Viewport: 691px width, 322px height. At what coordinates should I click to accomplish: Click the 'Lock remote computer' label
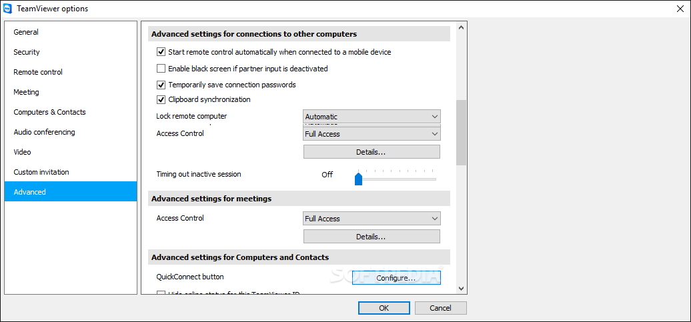[x=191, y=116]
